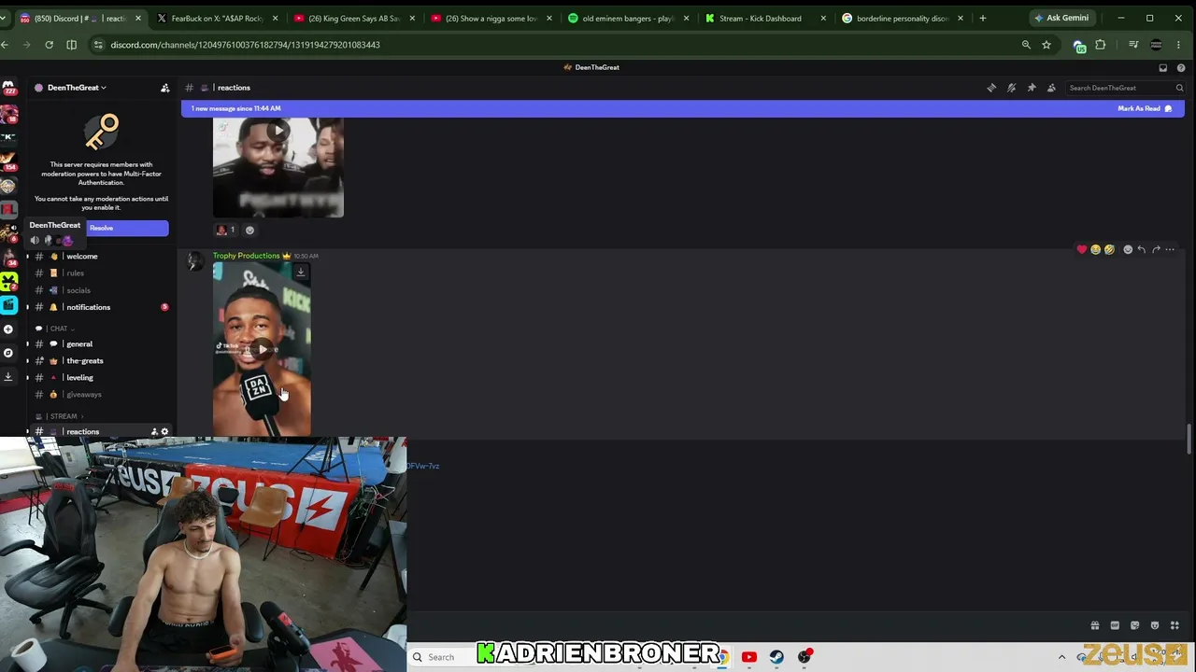Open the Threads icon in channel header
This screenshot has height=672, width=1196.
click(991, 88)
